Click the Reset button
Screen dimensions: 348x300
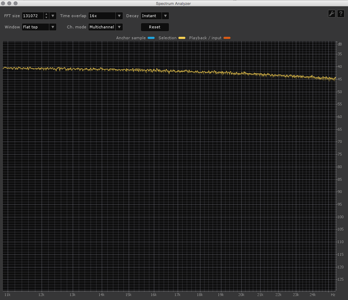[x=155, y=27]
